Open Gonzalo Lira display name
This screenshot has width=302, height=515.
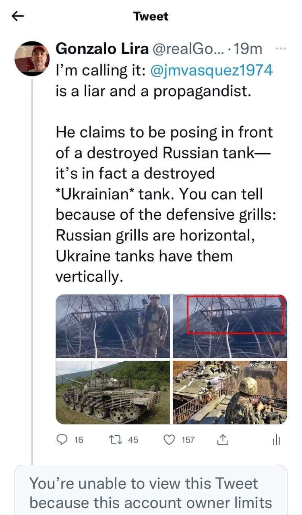pos(102,49)
